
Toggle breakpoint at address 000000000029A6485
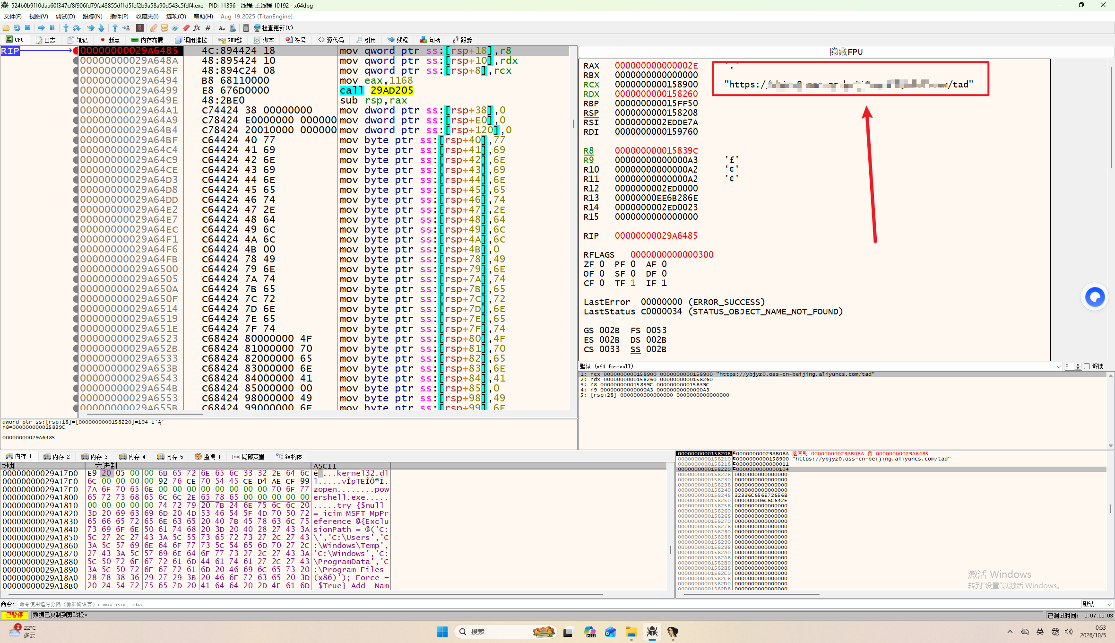[76, 51]
